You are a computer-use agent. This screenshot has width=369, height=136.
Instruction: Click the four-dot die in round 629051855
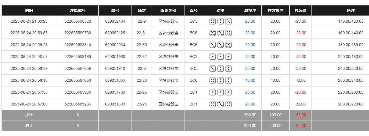click(213, 81)
